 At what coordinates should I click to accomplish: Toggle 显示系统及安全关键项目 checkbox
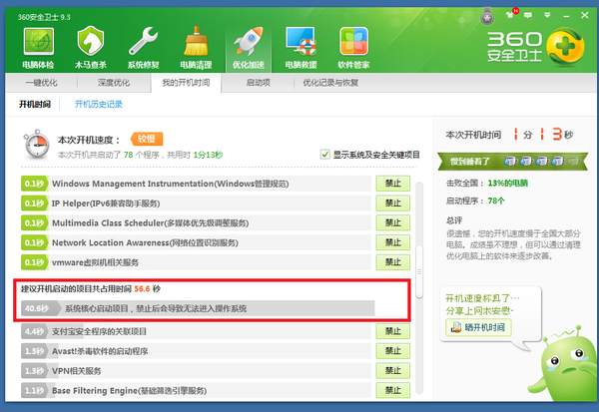point(325,155)
